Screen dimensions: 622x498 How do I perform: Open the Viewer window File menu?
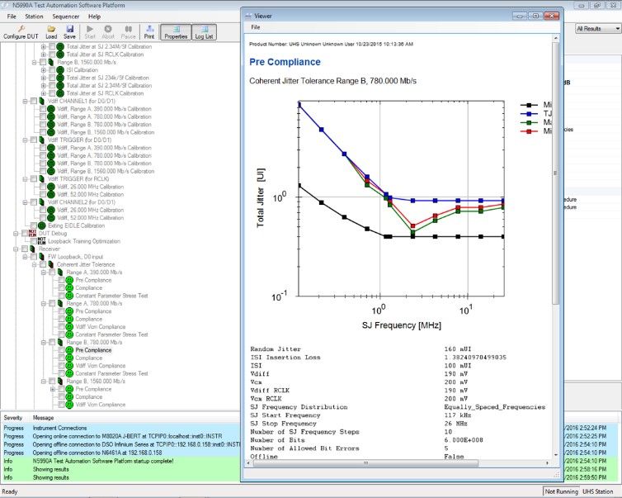pyautogui.click(x=256, y=27)
